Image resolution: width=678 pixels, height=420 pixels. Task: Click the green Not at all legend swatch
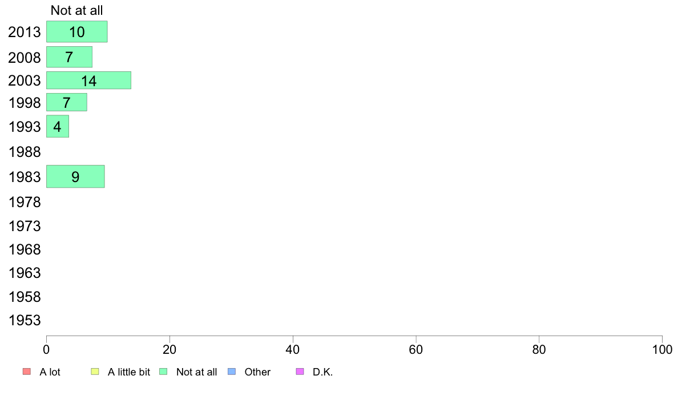163,371
